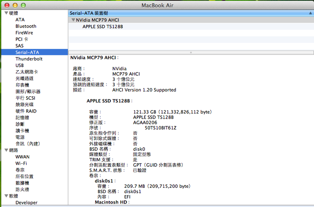Viewport: 314px width, 207px height.
Task: Collapse the 軟體 software section triangle
Action: [6, 196]
